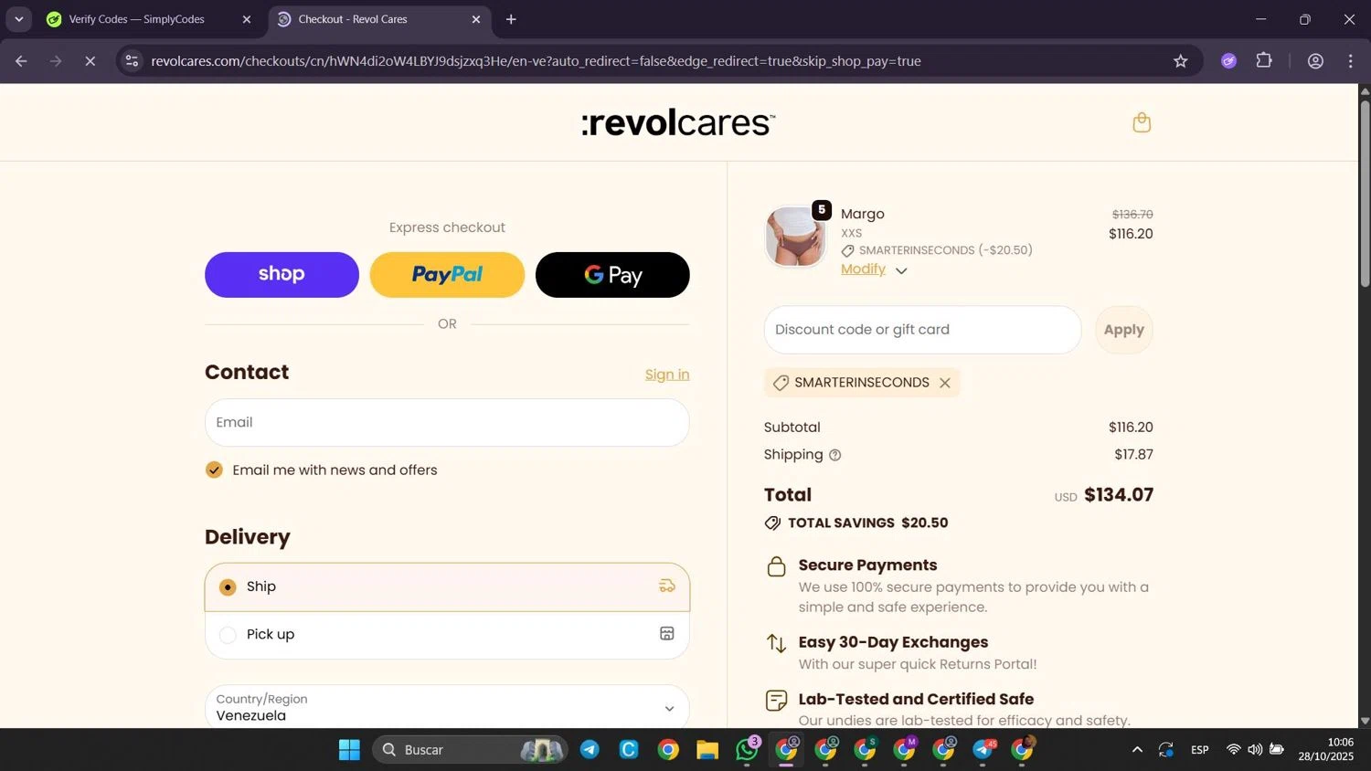View site information icon in address bar
Viewport: 1371px width, 771px height.
[x=132, y=61]
